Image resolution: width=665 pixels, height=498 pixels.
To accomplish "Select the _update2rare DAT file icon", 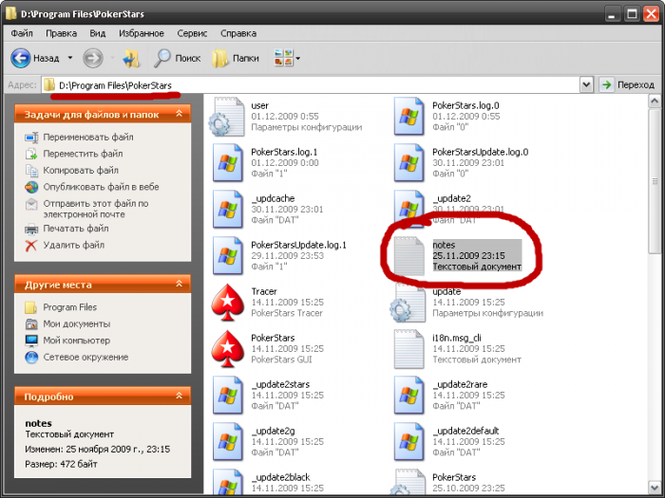I will [408, 396].
